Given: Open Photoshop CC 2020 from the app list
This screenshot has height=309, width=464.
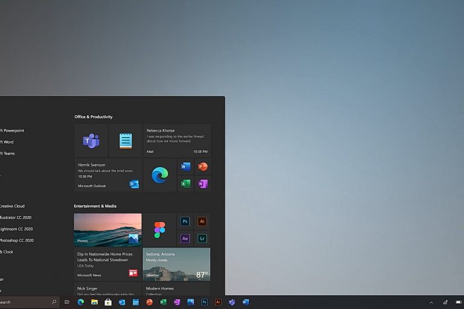Looking at the screenshot, I should click(17, 241).
